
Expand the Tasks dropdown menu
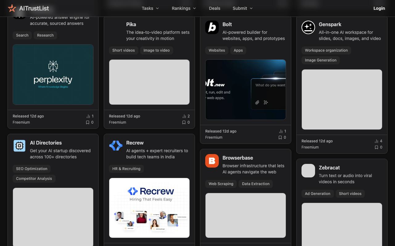[x=150, y=8]
